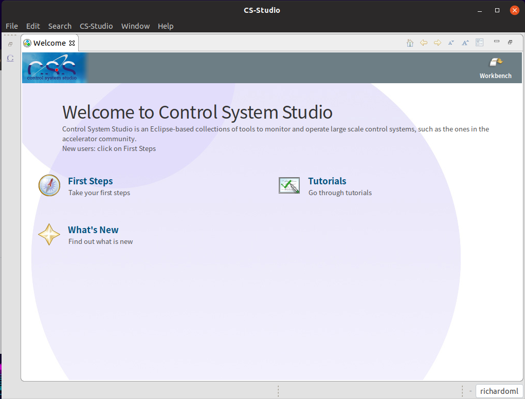Open the File menu
This screenshot has height=399, width=525.
point(11,26)
